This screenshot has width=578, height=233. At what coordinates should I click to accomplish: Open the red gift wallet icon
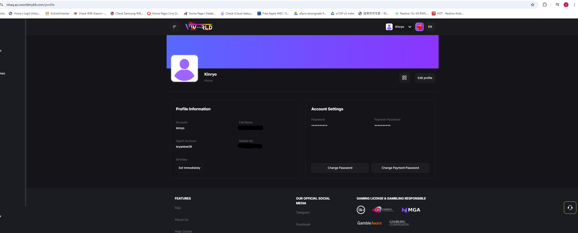[x=419, y=27]
